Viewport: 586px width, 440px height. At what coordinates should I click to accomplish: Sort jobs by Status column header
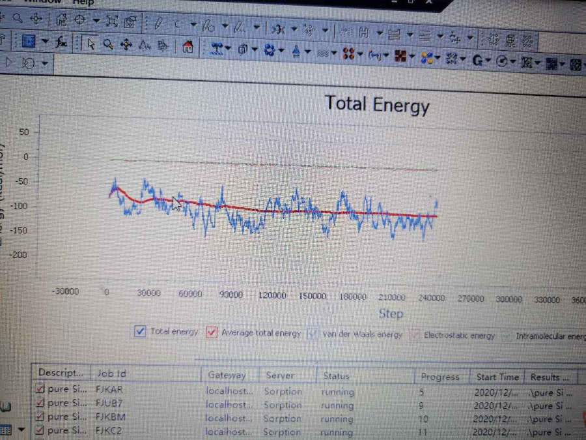(x=336, y=376)
